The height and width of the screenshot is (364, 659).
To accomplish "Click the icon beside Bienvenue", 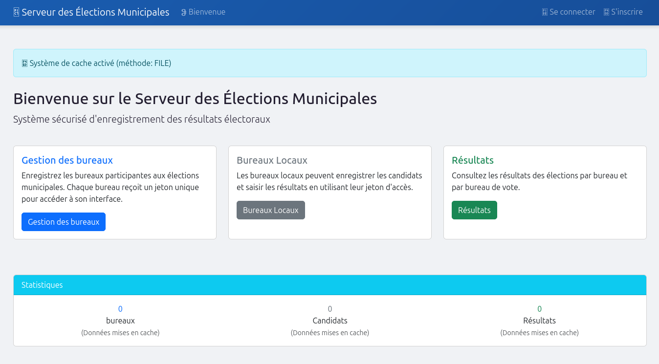I will click(x=184, y=12).
